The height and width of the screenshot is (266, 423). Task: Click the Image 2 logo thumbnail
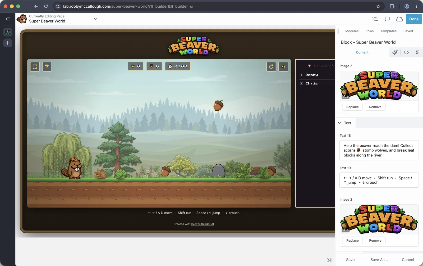coord(379,86)
